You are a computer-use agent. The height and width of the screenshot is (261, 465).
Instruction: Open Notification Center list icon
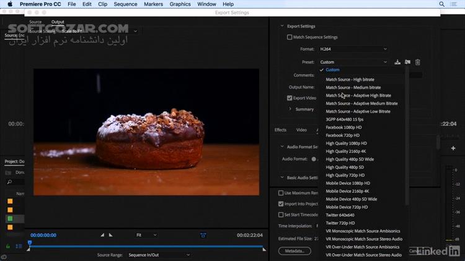pyautogui.click(x=453, y=4)
